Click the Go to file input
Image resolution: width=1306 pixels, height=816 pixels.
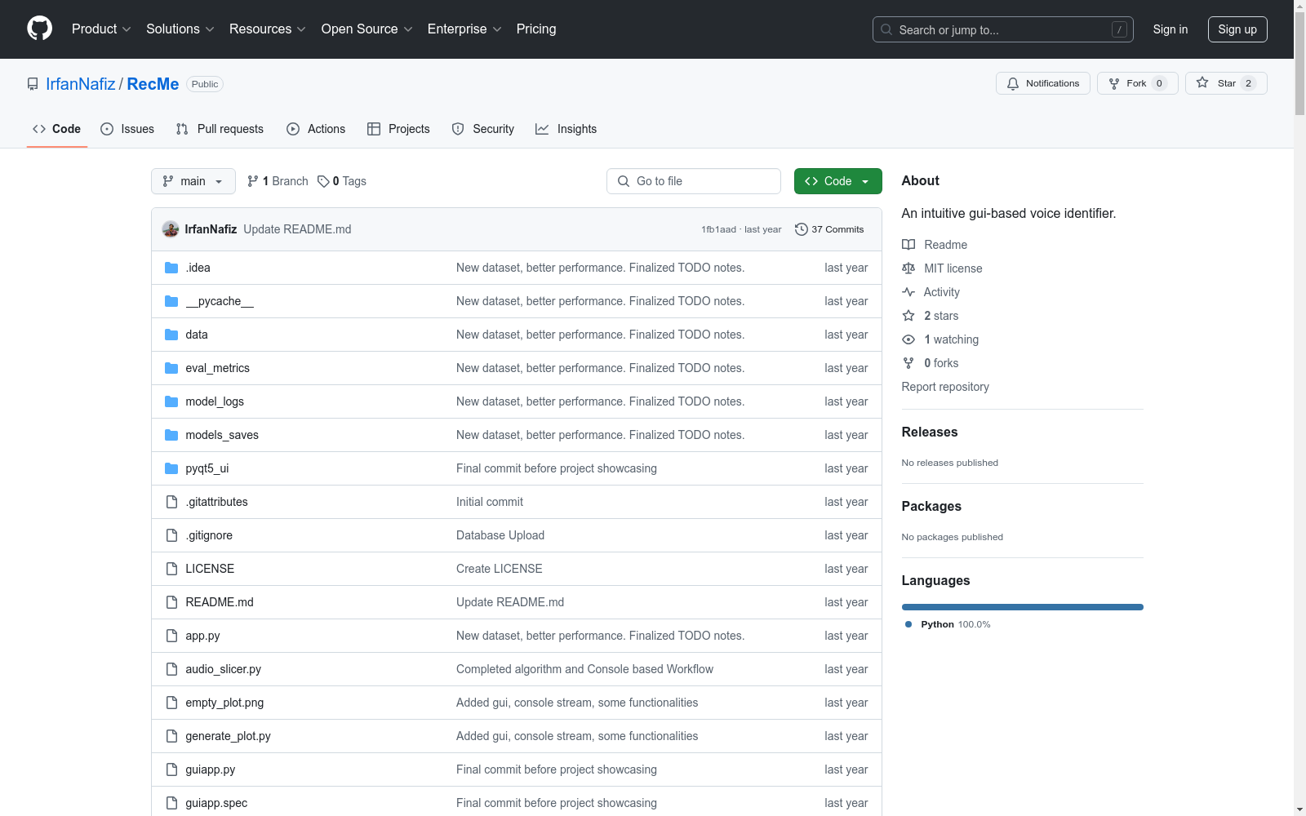[x=694, y=181]
